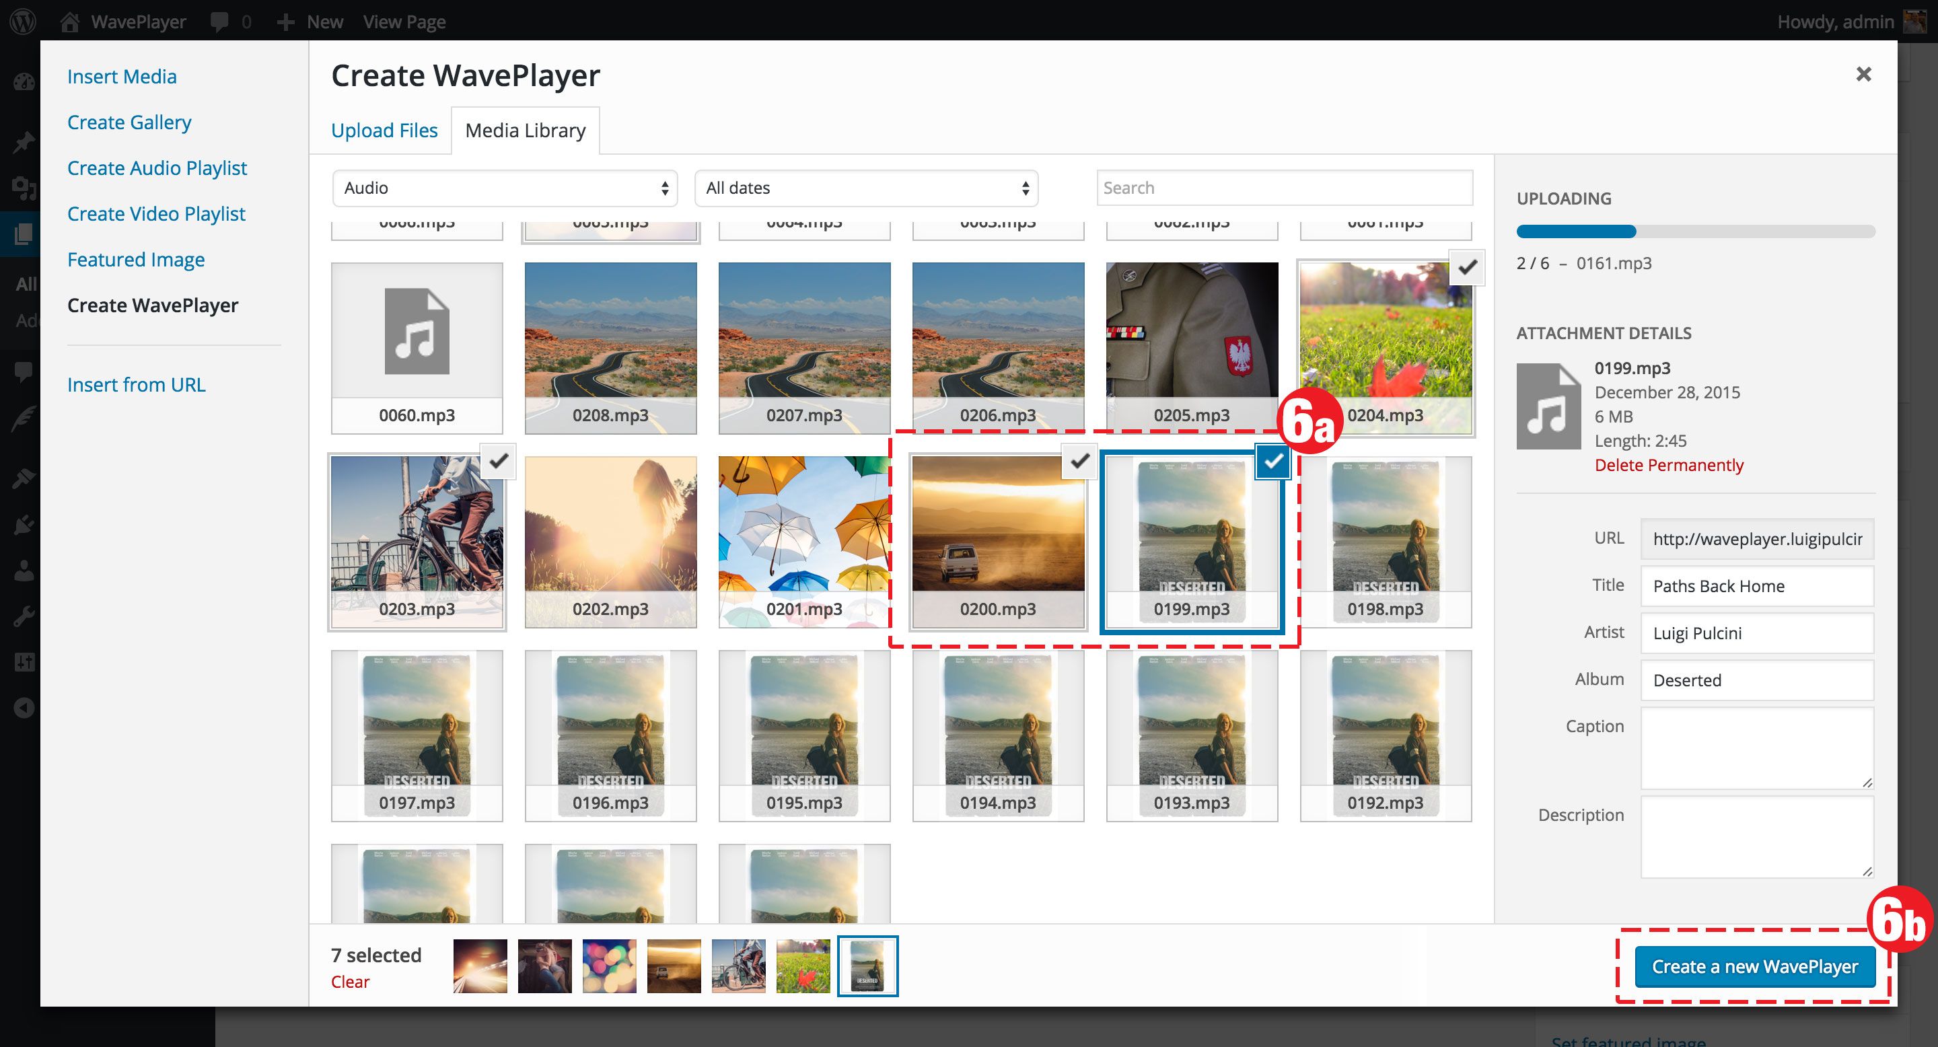Select Insert from URL option

[x=136, y=384]
